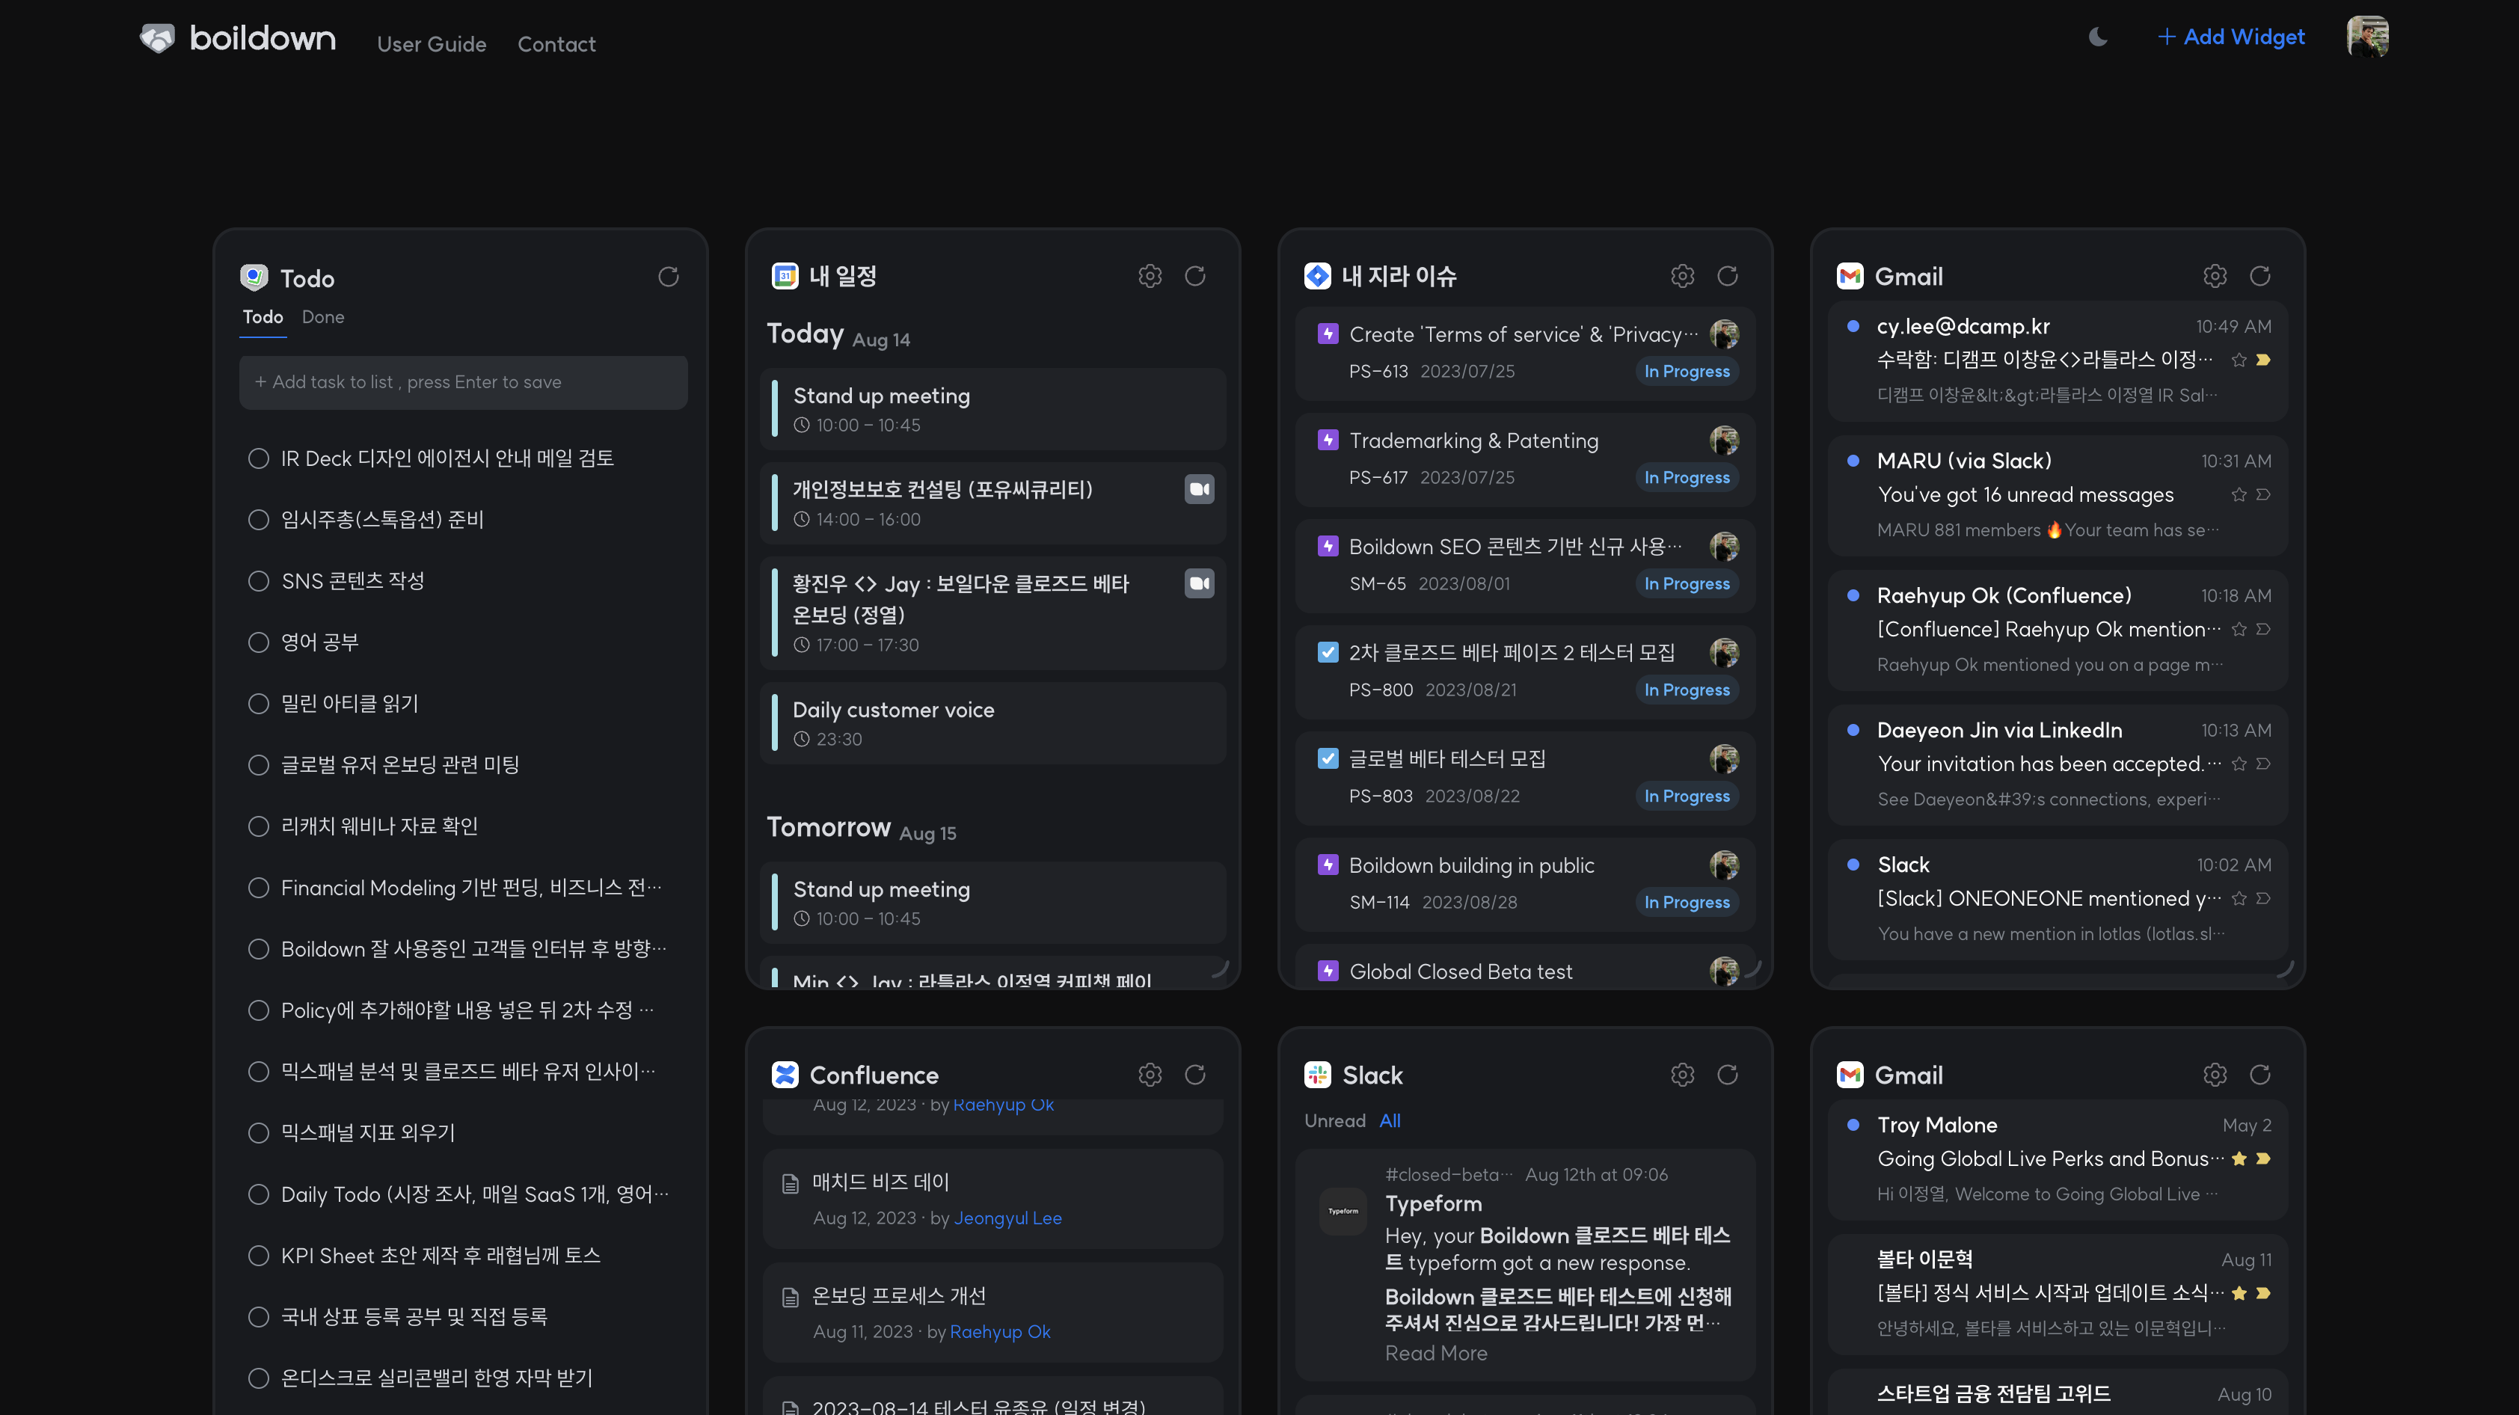Click the Typeform app icon in Slack message
2519x1415 pixels.
(1343, 1212)
